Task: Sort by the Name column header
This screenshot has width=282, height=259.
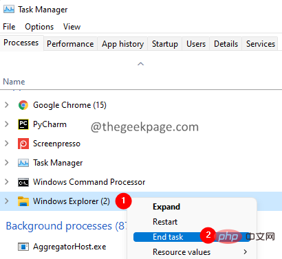Action: [14, 82]
